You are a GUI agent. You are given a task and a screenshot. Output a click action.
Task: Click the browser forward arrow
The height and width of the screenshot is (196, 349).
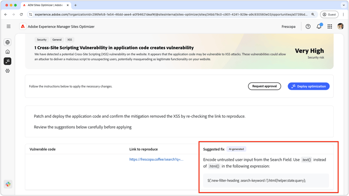click(x=13, y=14)
